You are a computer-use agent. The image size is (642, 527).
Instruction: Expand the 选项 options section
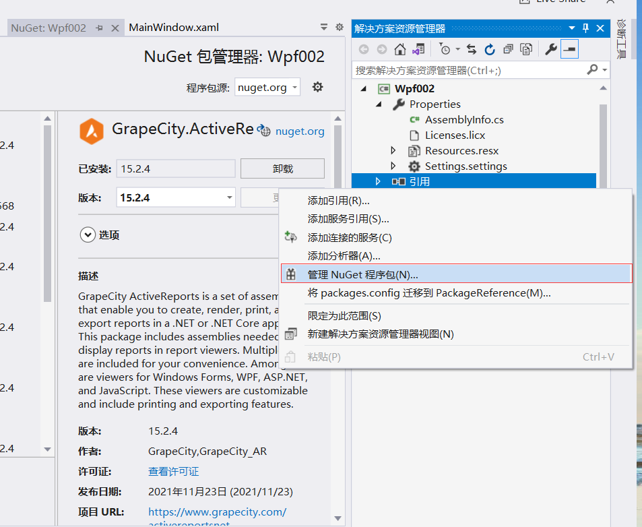coord(88,235)
